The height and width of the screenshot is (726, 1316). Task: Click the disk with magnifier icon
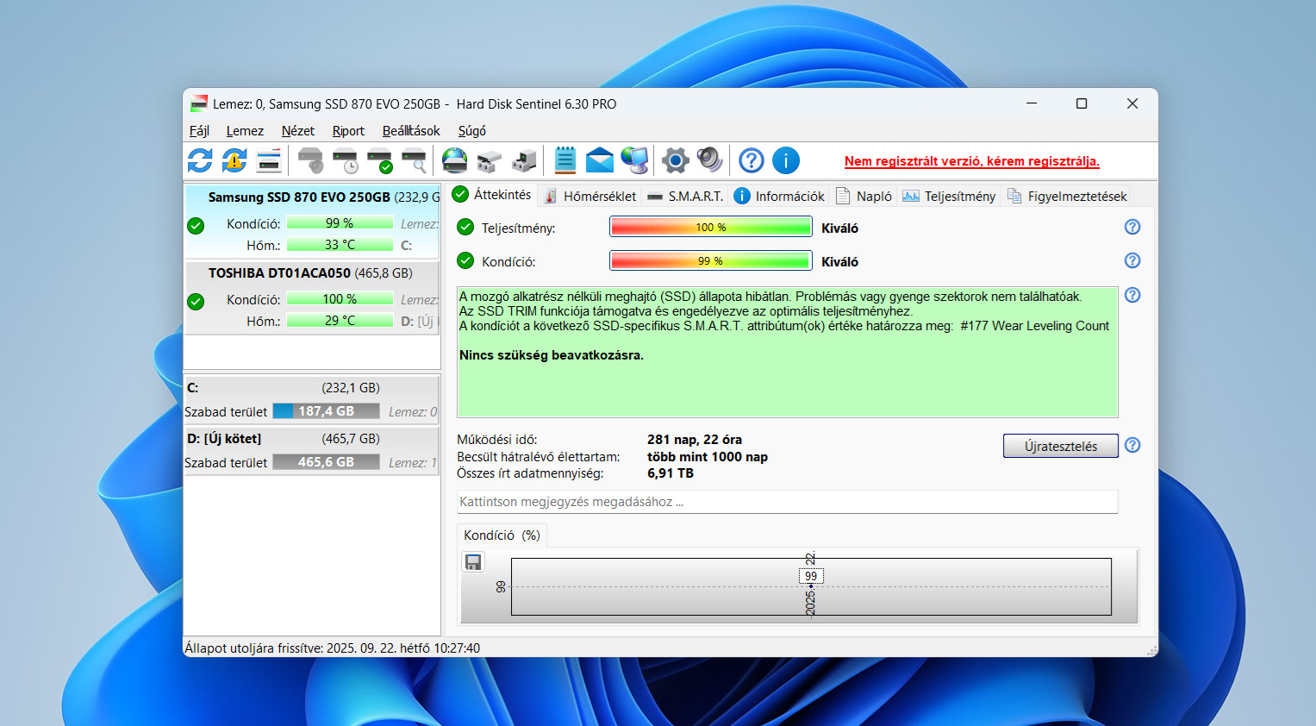[x=414, y=160]
